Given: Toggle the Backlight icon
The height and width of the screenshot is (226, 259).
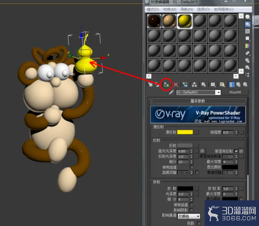Looking at the screenshot, I should [247, 24].
